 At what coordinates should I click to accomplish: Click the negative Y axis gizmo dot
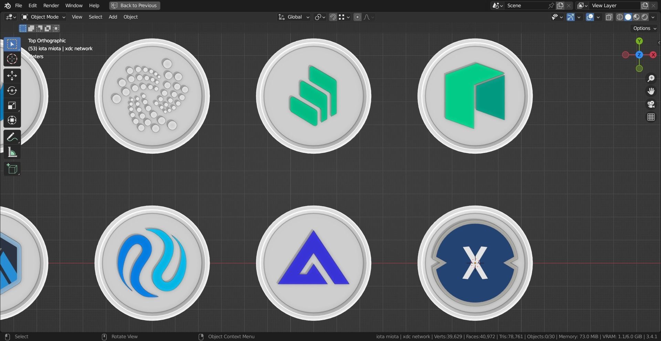pos(639,68)
